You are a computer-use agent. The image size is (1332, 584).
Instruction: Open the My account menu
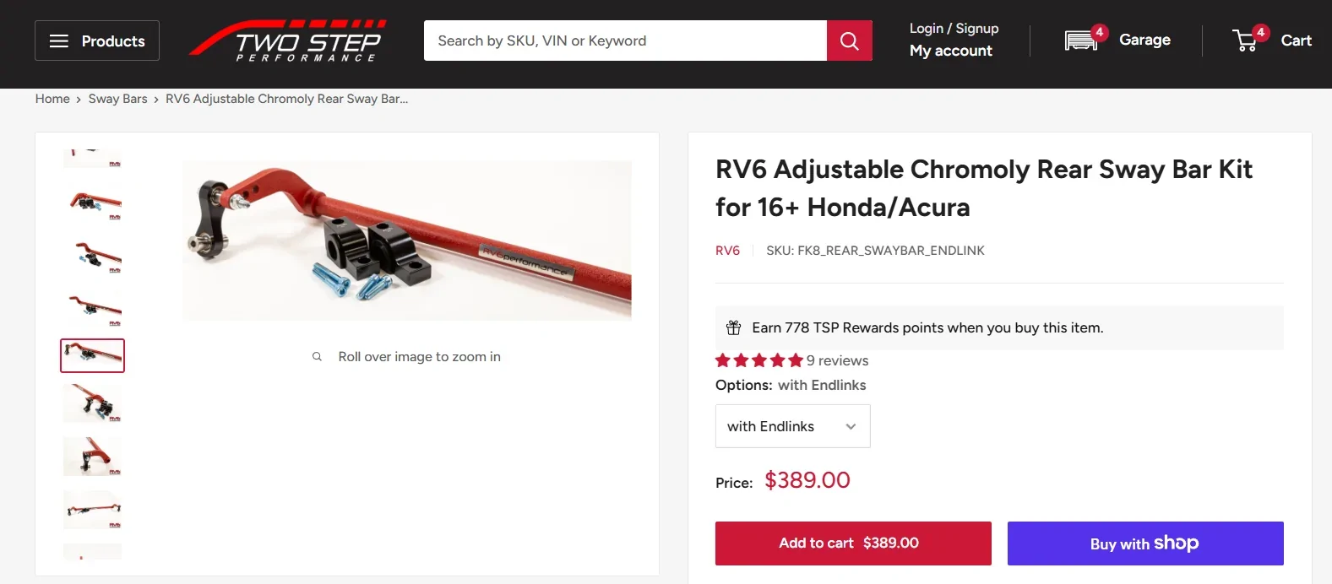950,51
